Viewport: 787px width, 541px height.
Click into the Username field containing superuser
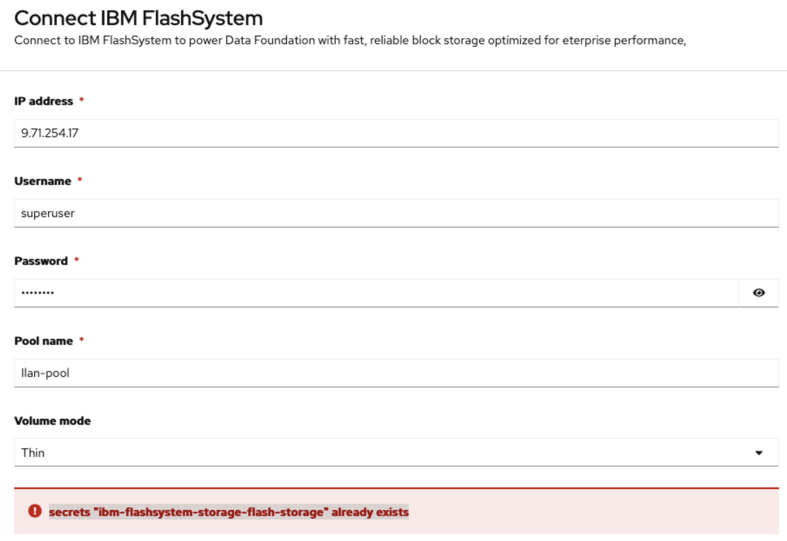click(396, 213)
